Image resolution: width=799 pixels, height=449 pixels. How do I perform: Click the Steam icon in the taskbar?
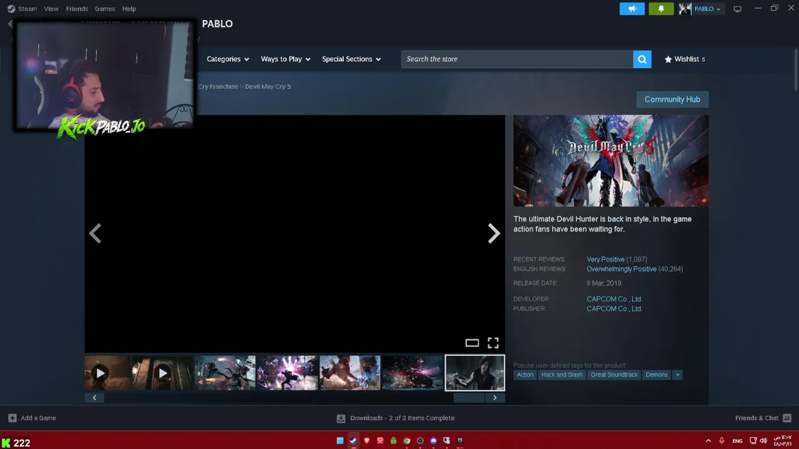tap(353, 441)
